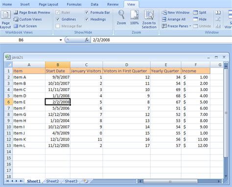
Task: Select row 13 header
Action: 8,145
